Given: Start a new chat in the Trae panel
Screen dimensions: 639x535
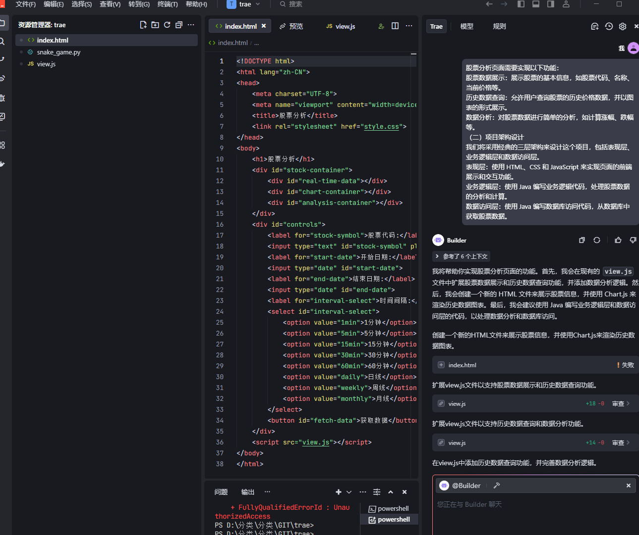Looking at the screenshot, I should (595, 26).
